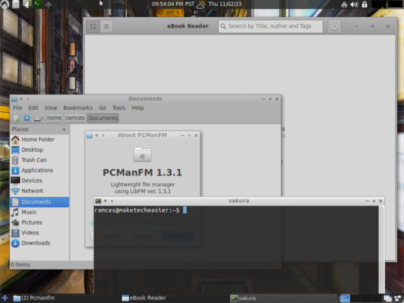Open the Music folder from the Places sidebar
This screenshot has height=303, width=404.
30,212
